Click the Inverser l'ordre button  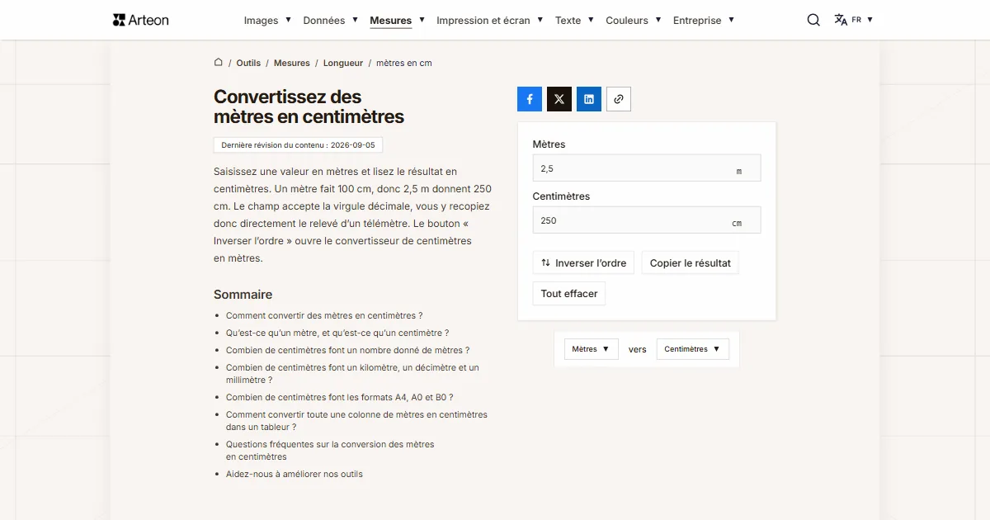tap(584, 263)
